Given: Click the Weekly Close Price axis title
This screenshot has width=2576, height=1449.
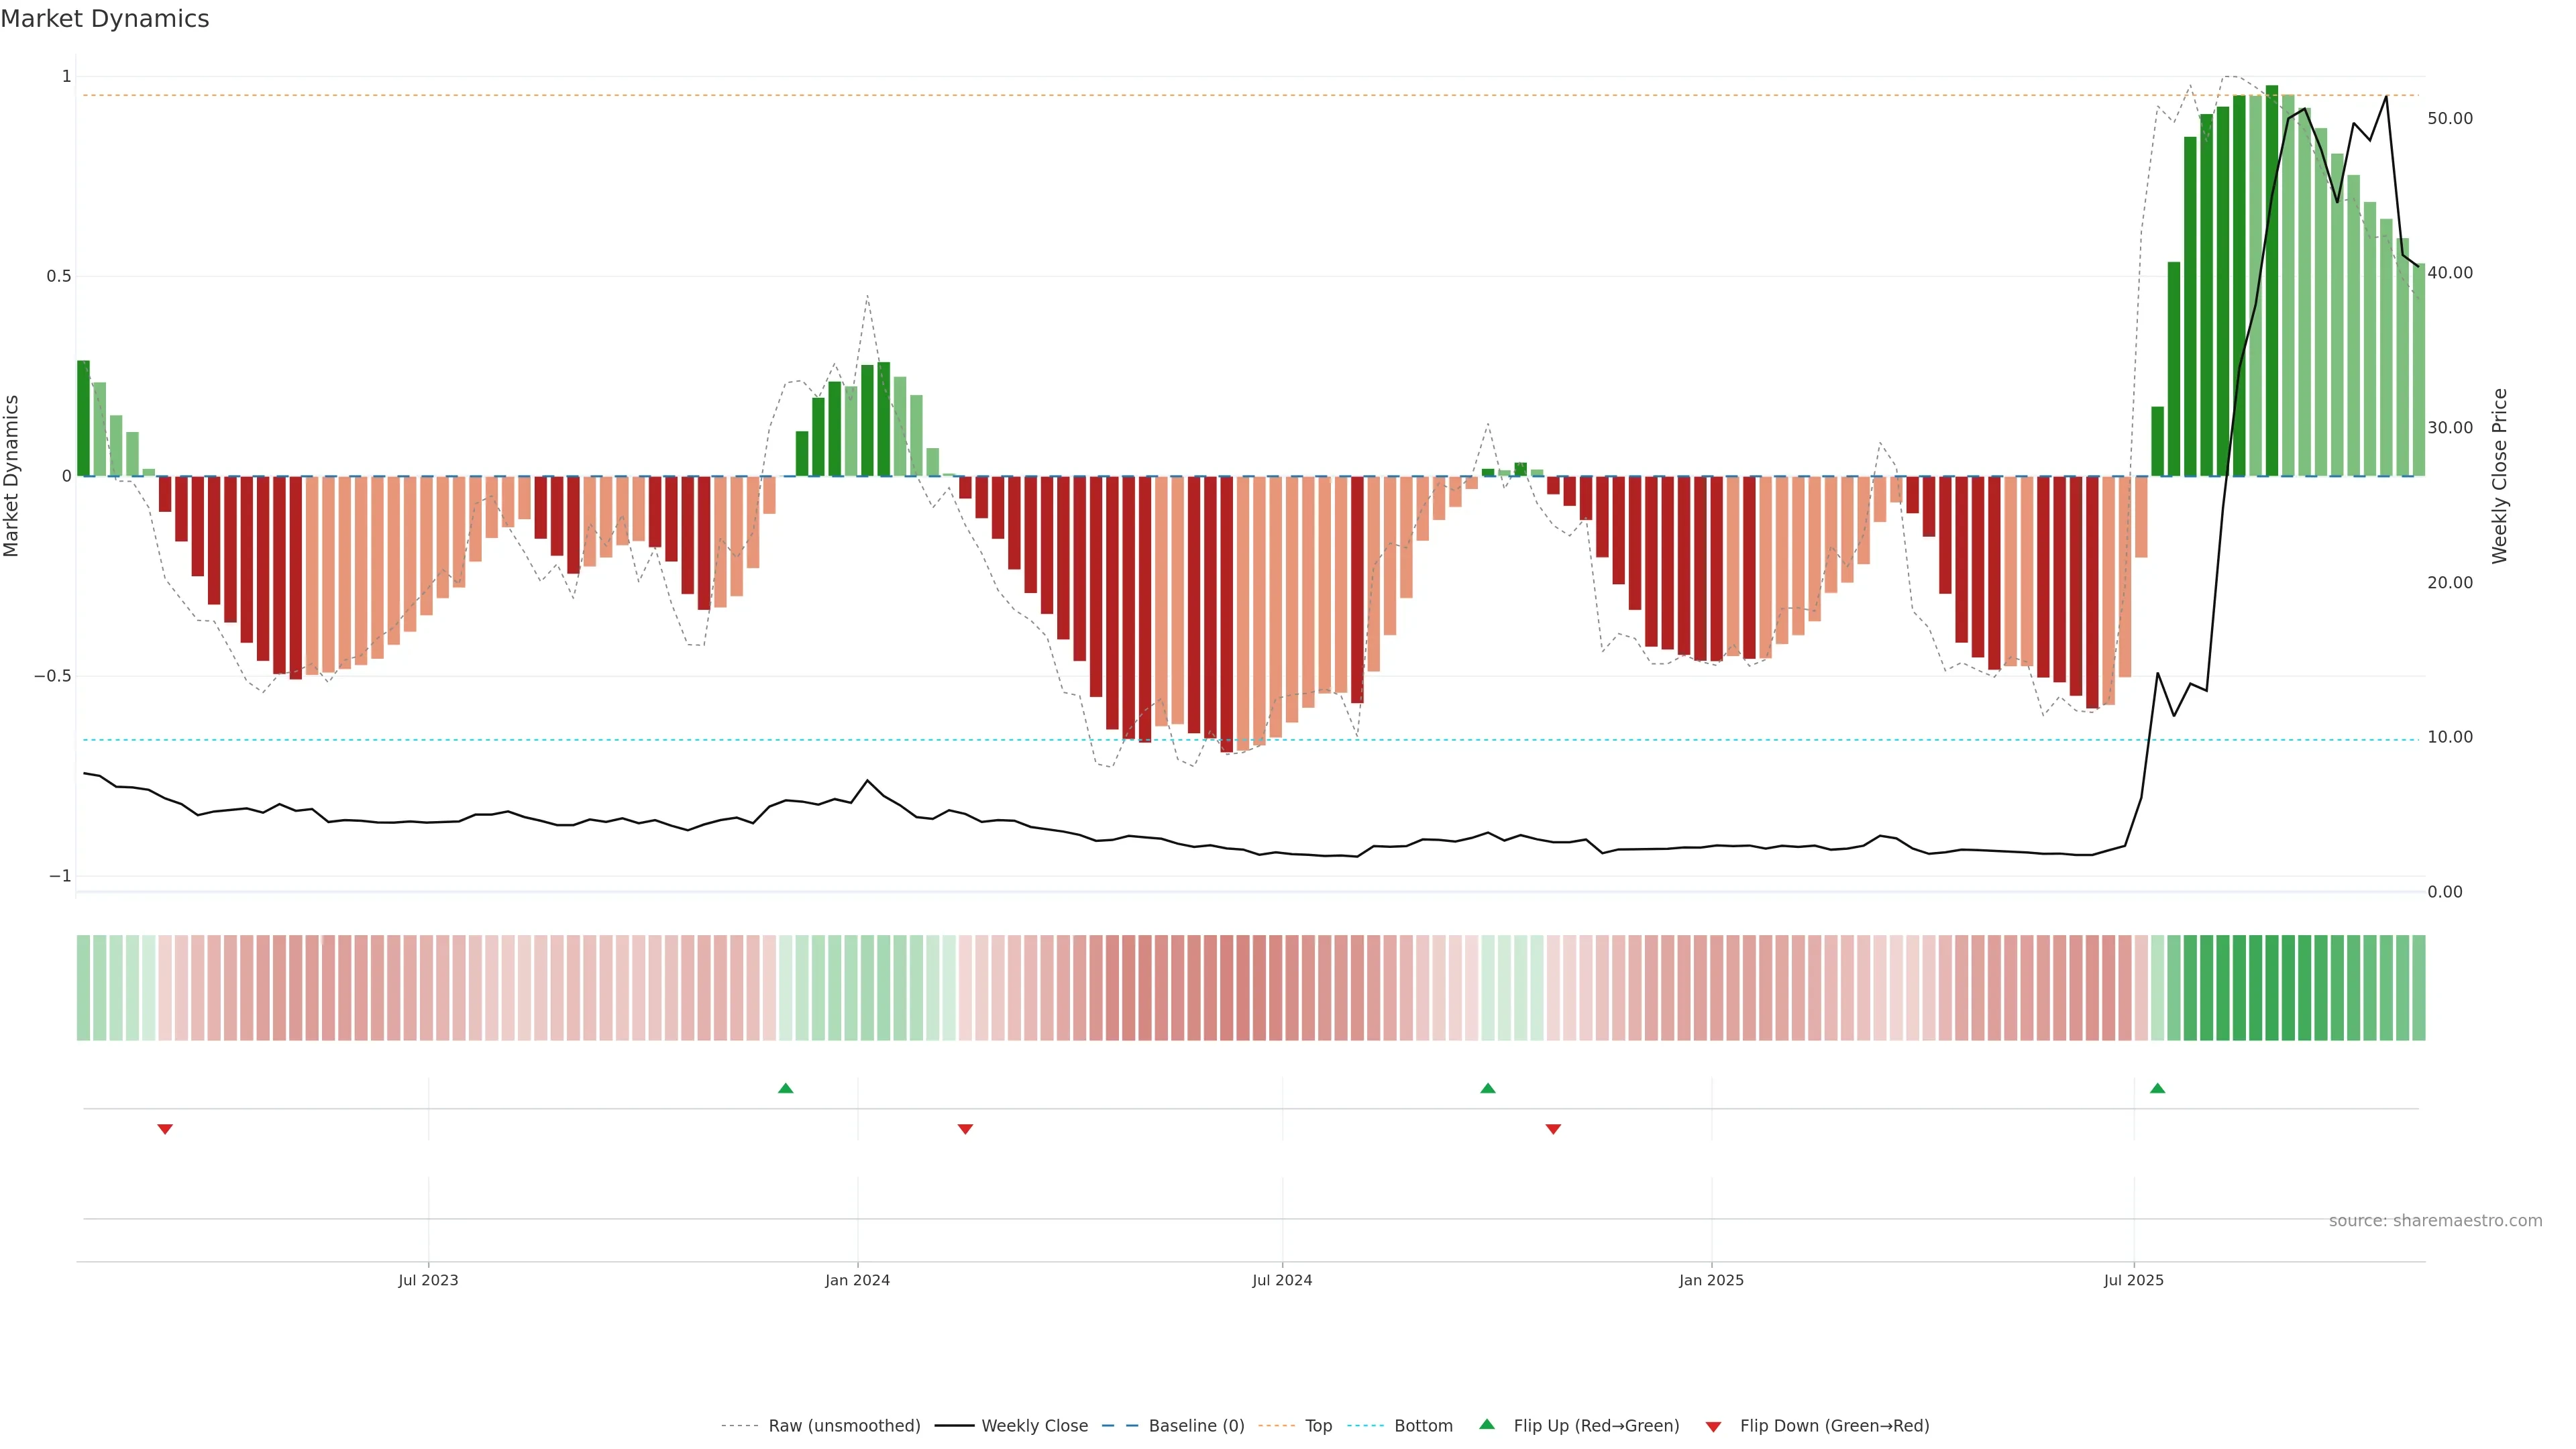Looking at the screenshot, I should point(2500,476).
